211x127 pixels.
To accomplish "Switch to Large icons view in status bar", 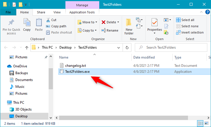I will tap(206, 123).
